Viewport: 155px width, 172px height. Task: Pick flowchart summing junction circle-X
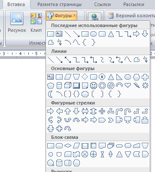click(85, 154)
